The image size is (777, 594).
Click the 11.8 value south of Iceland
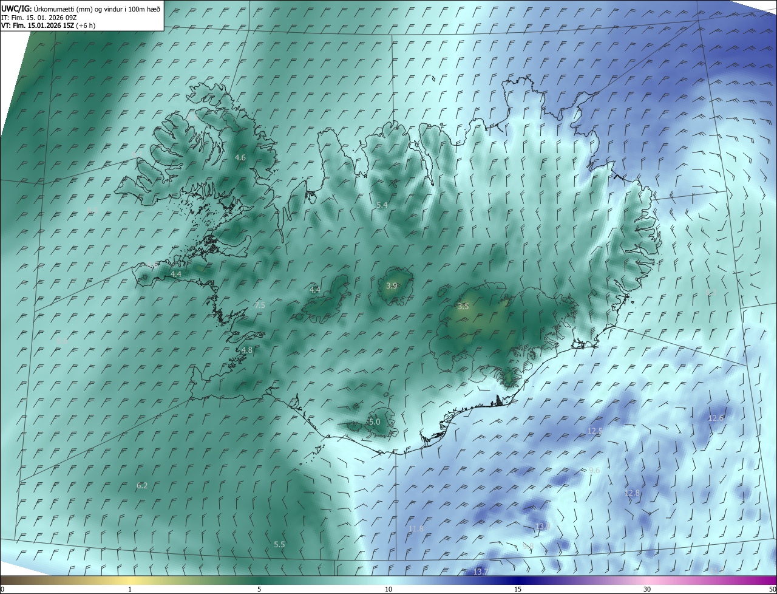pyautogui.click(x=416, y=529)
